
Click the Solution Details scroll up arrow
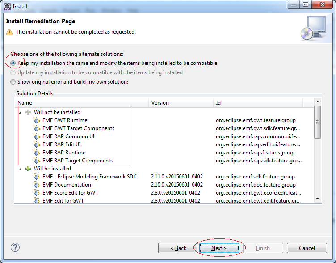click(x=318, y=102)
